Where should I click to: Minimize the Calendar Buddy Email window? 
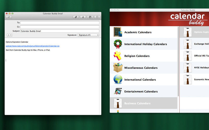(10, 14)
